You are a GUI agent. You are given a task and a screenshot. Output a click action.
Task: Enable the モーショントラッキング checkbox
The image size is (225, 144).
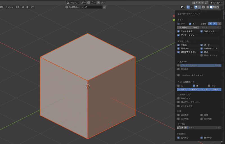tap(178, 75)
